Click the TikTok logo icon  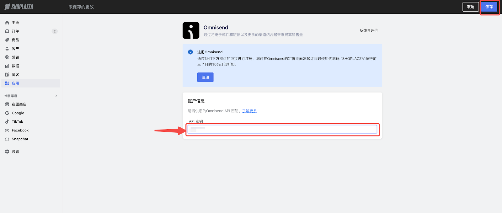[7, 122]
